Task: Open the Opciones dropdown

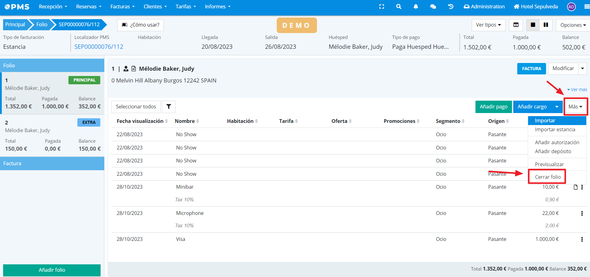Action: (x=573, y=25)
